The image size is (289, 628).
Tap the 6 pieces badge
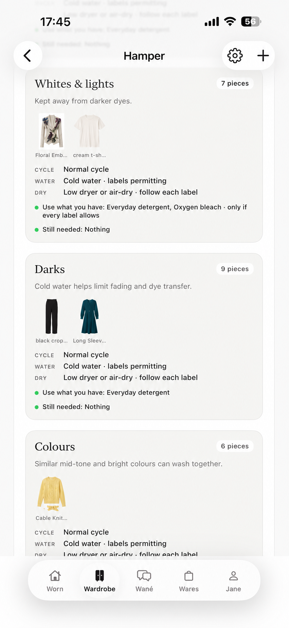235,446
